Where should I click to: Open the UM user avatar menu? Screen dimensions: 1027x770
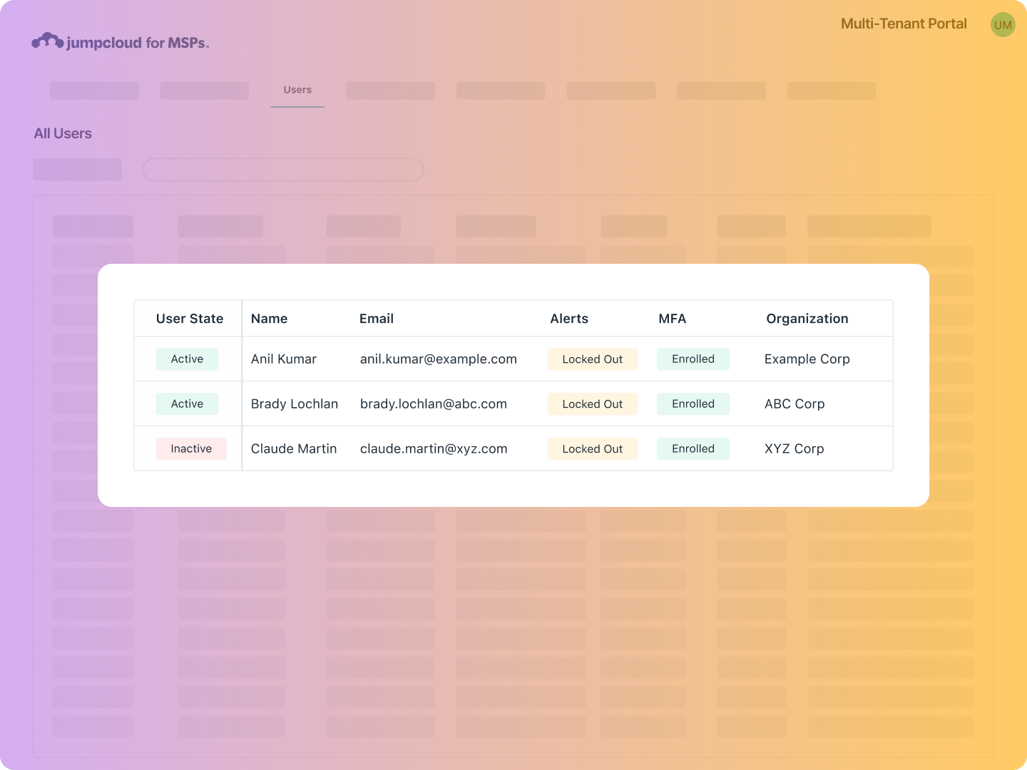click(1003, 25)
